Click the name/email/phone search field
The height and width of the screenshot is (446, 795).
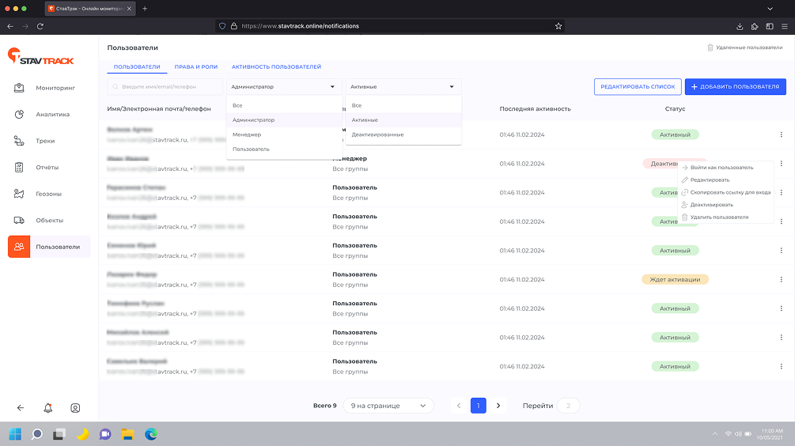[165, 87]
